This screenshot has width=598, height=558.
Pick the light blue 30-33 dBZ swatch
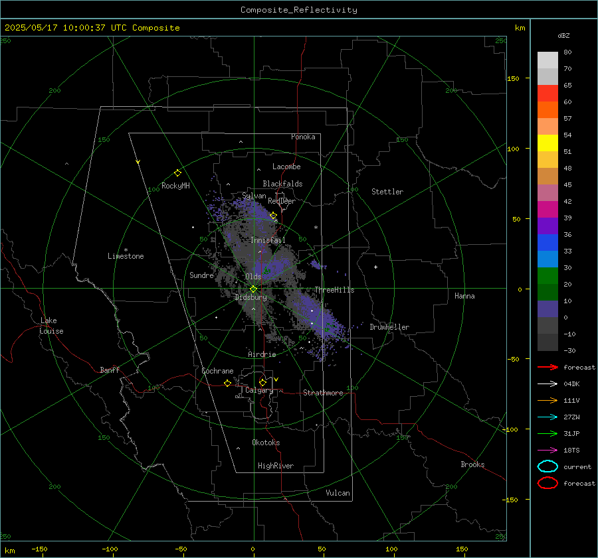coord(548,259)
